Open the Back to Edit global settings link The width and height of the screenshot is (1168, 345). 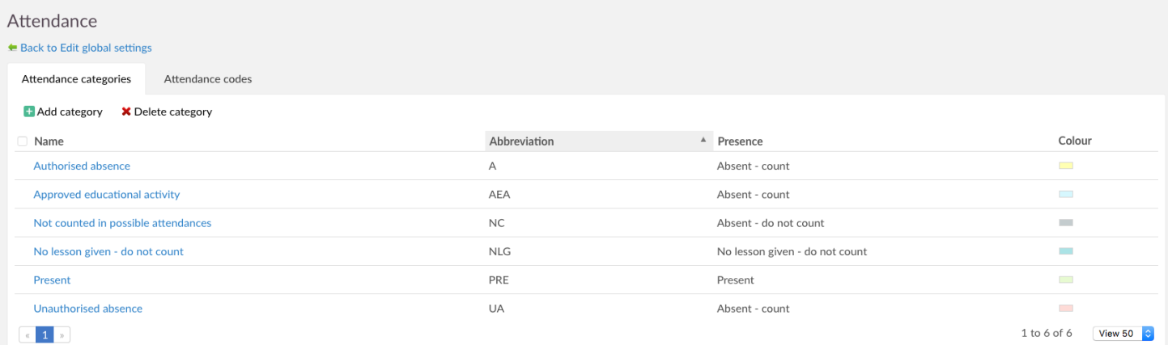point(86,48)
